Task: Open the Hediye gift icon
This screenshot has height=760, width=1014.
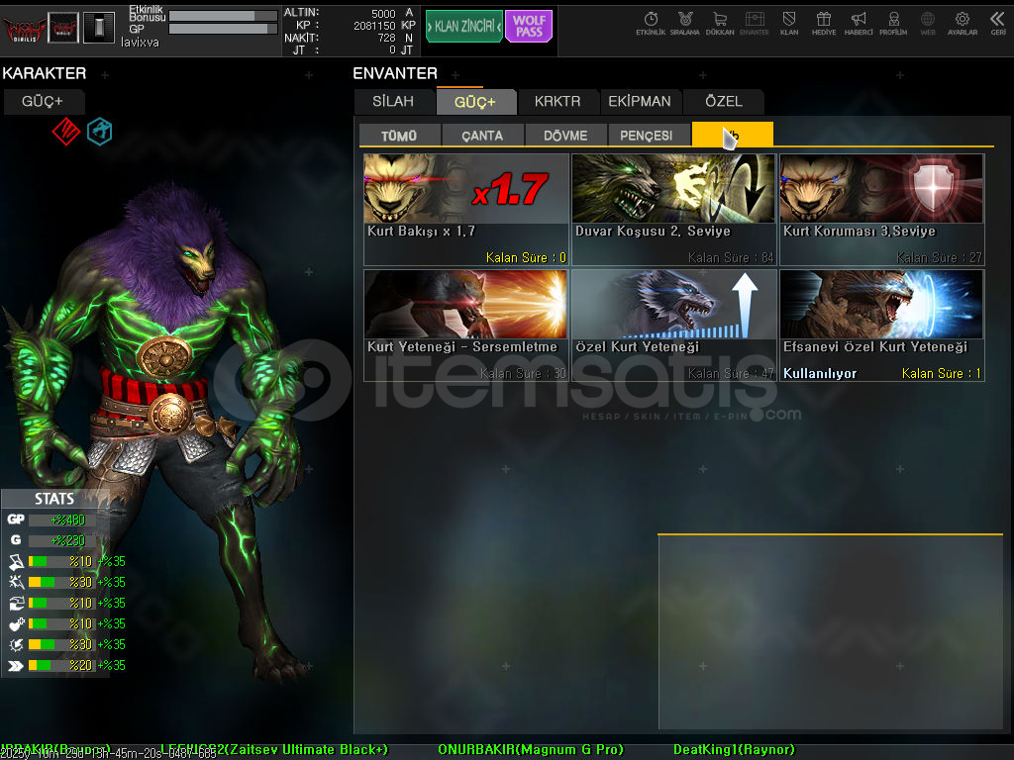Action: pos(823,24)
